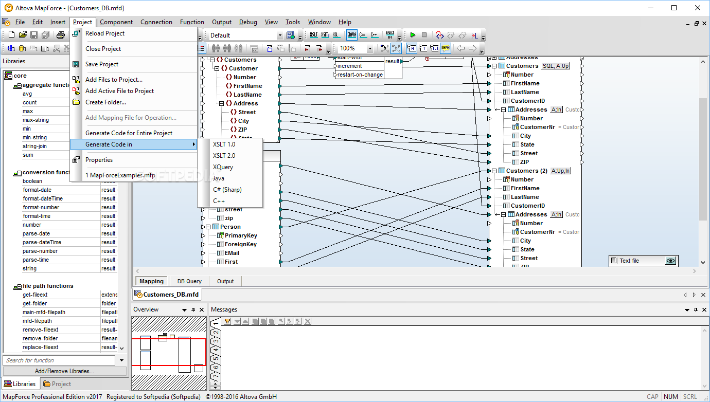Viewport: 710px width, 402px height.
Task: Toggle Java output language button
Action: pos(352,35)
